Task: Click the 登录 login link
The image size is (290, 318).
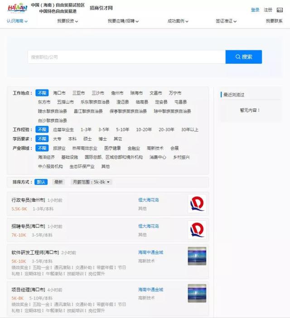Action: click(255, 10)
